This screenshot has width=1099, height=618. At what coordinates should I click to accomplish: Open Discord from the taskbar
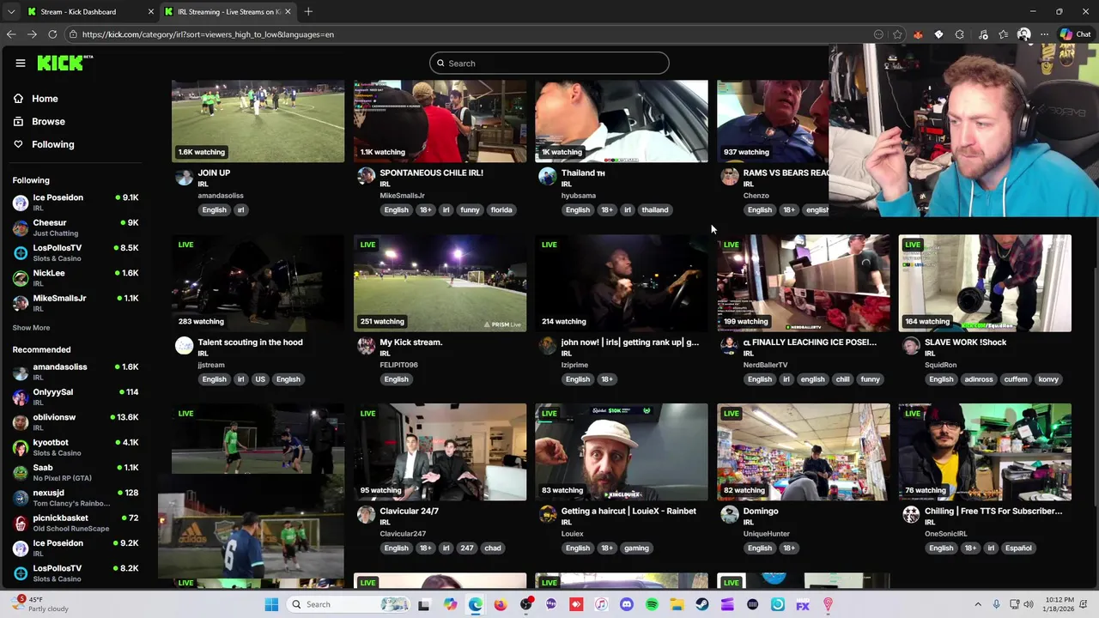tap(627, 604)
